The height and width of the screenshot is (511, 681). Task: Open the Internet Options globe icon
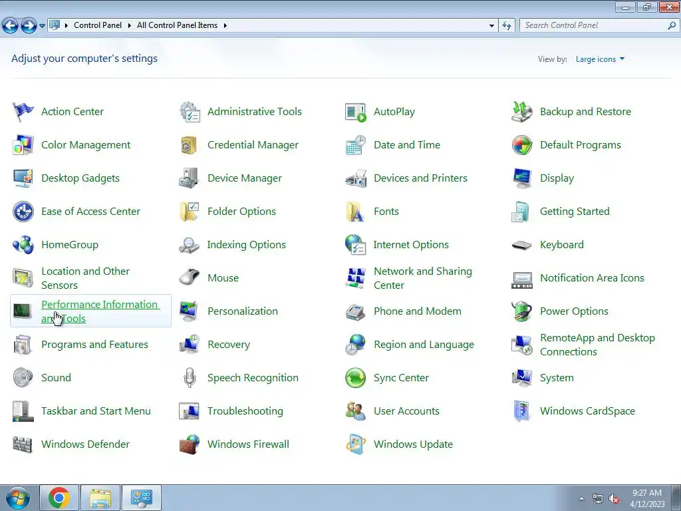click(x=355, y=245)
